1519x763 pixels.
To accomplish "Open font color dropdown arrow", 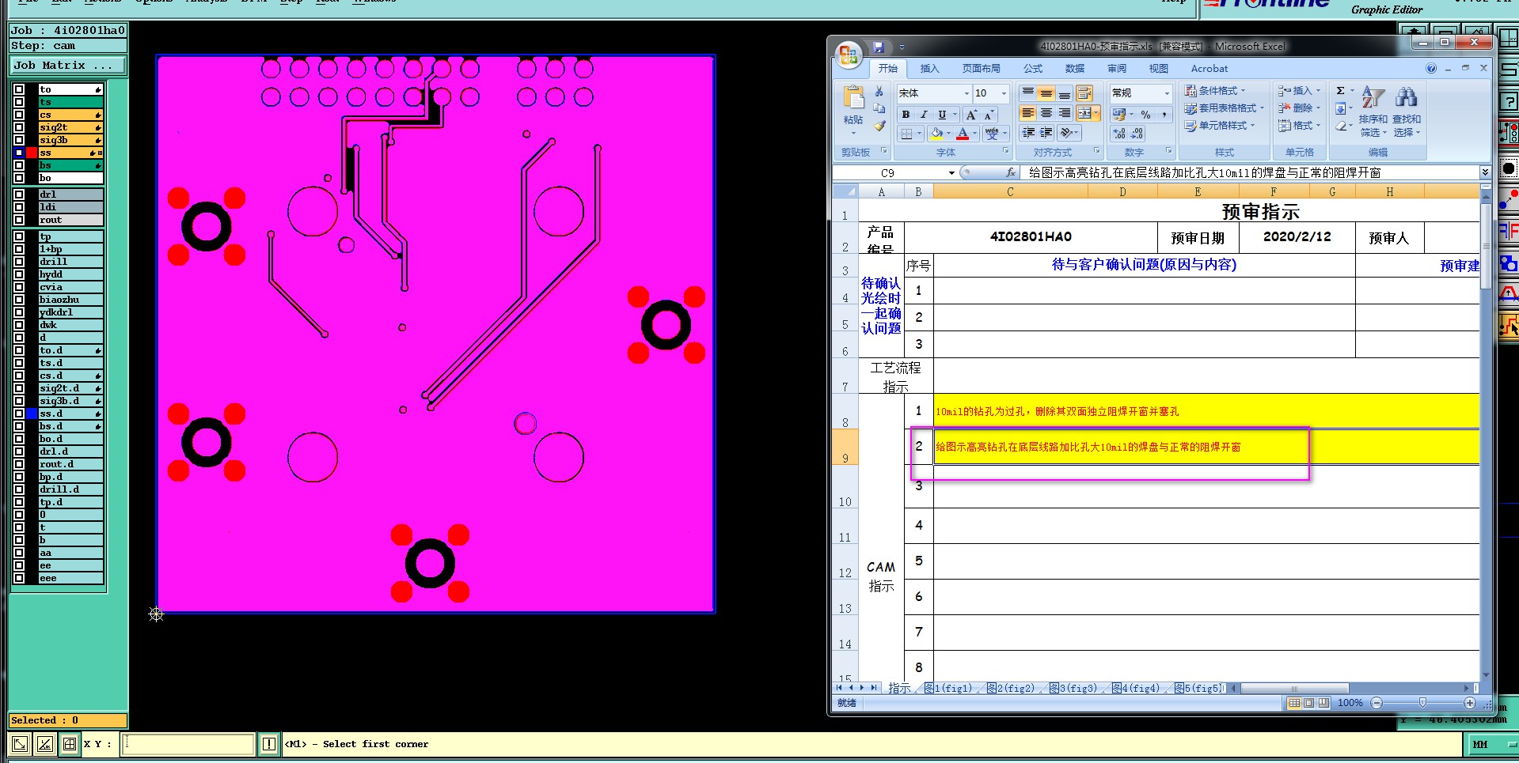I will (x=975, y=134).
